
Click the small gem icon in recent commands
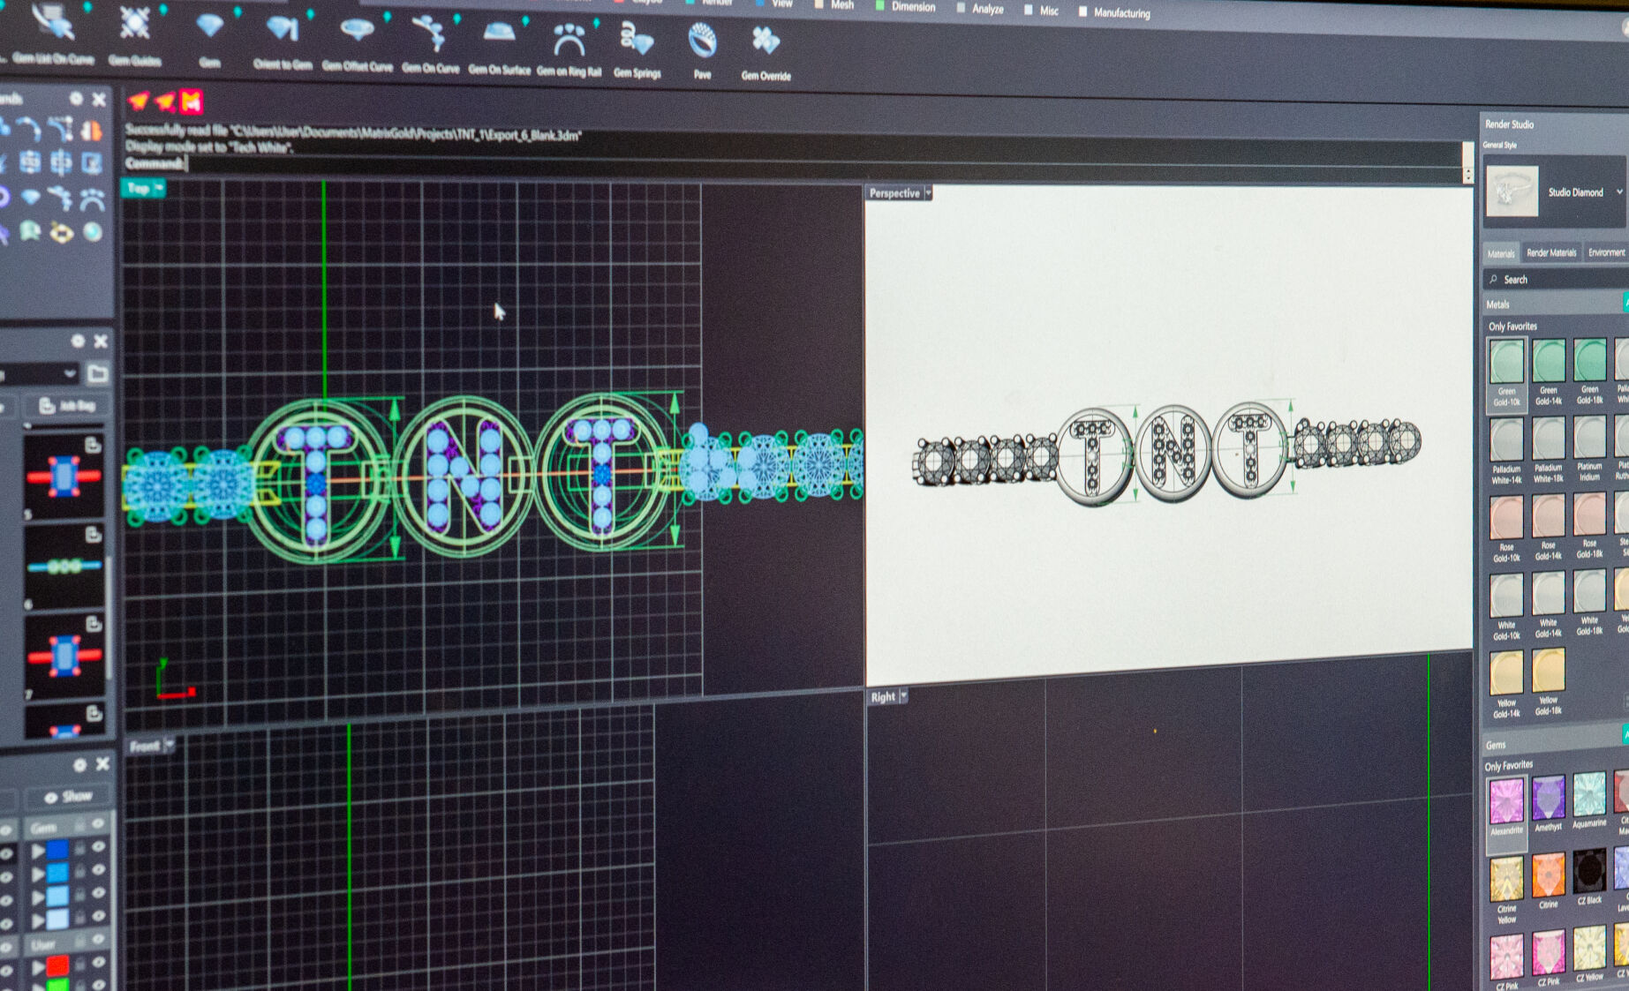[x=30, y=198]
